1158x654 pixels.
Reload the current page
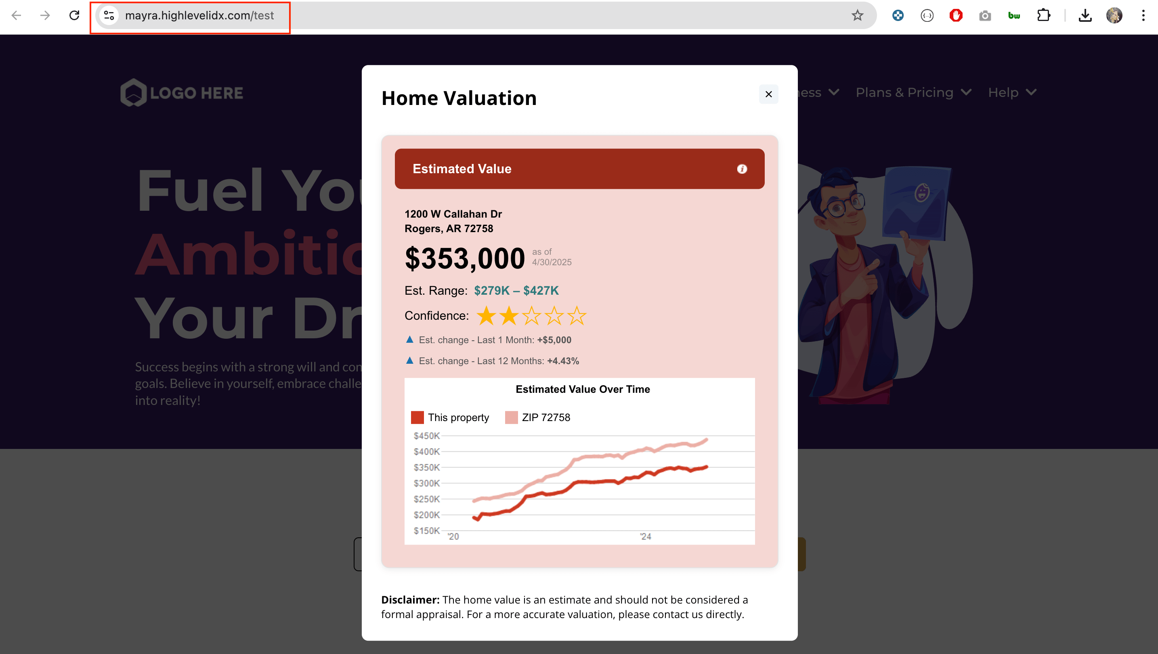(74, 15)
